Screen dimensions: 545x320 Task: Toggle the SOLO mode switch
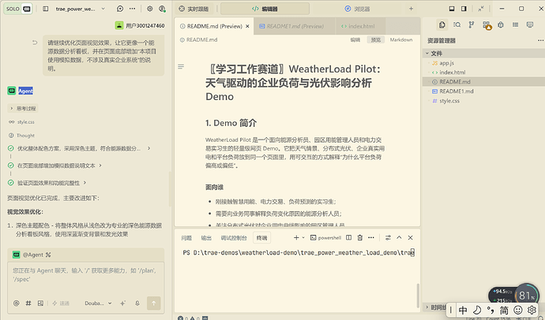[18, 9]
